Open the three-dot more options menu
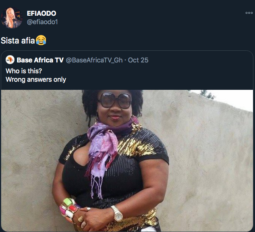 [249, 13]
